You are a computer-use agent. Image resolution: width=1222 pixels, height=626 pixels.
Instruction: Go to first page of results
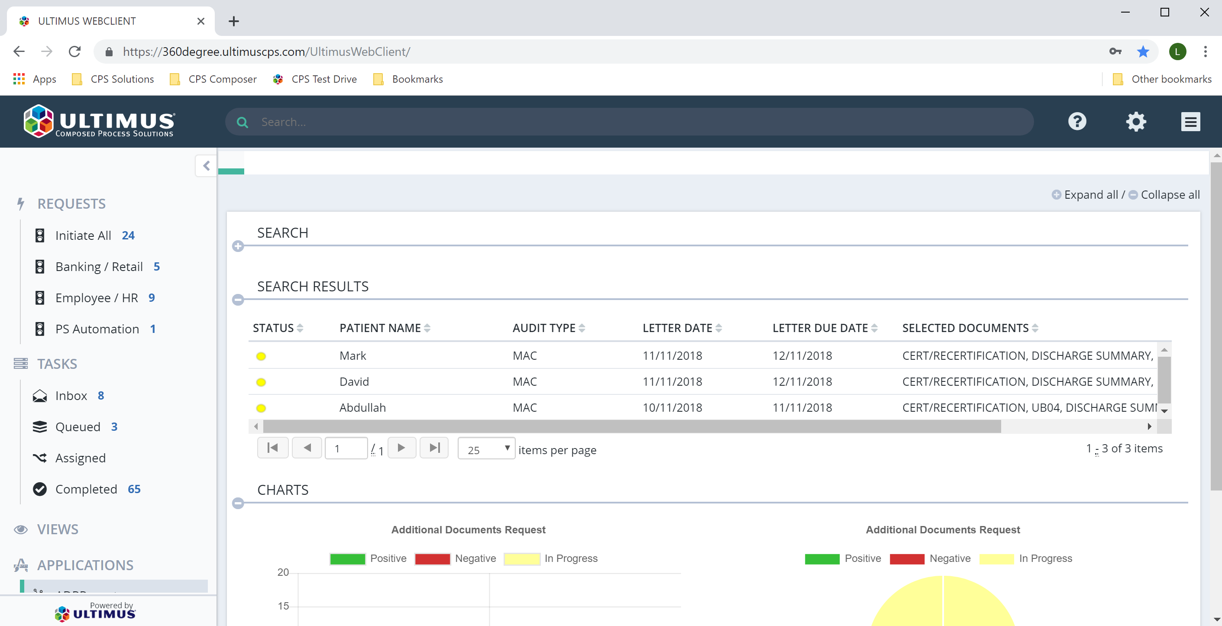(x=273, y=448)
